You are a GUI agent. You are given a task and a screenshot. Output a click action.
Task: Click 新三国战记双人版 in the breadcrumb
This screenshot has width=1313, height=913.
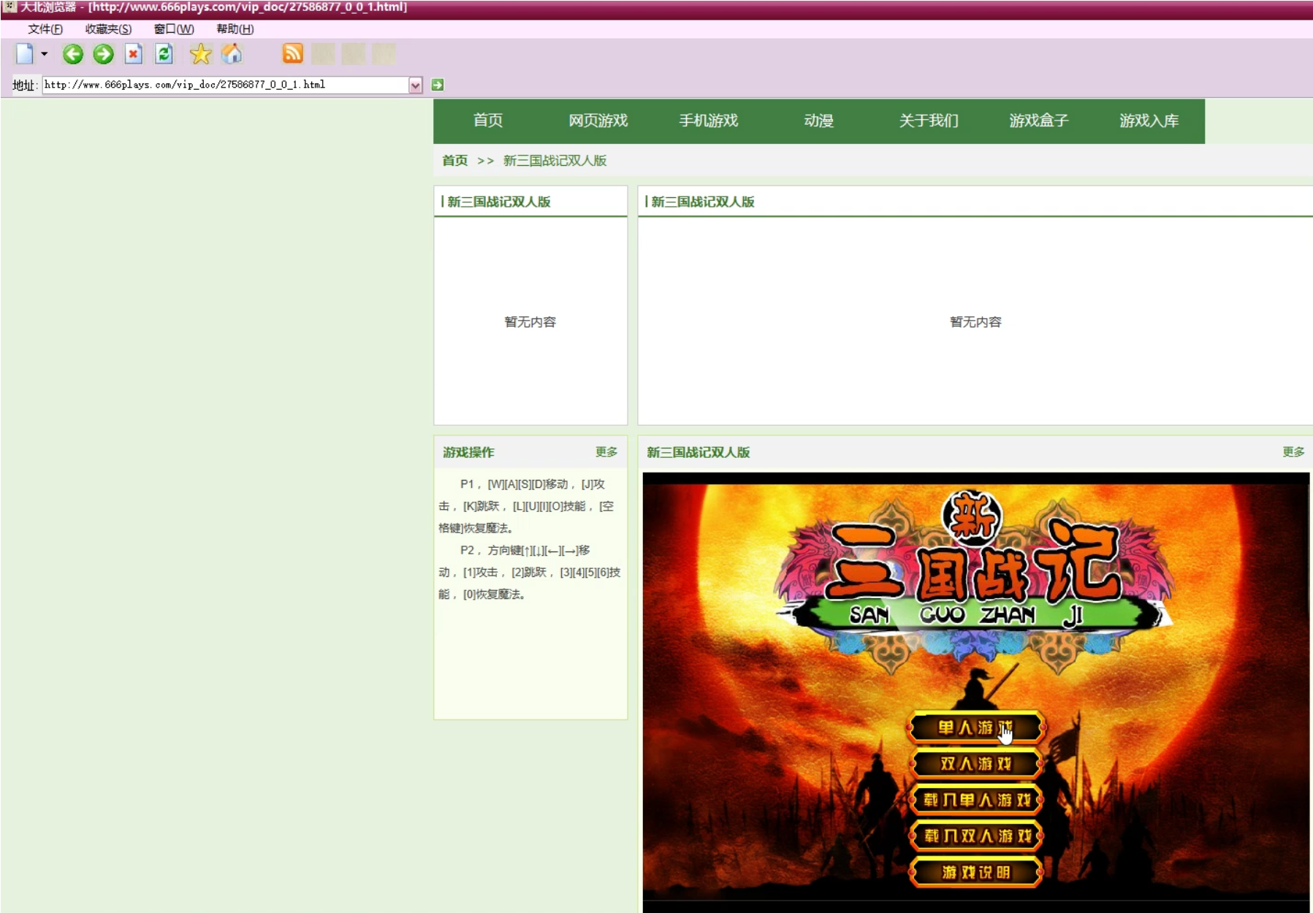coord(555,161)
